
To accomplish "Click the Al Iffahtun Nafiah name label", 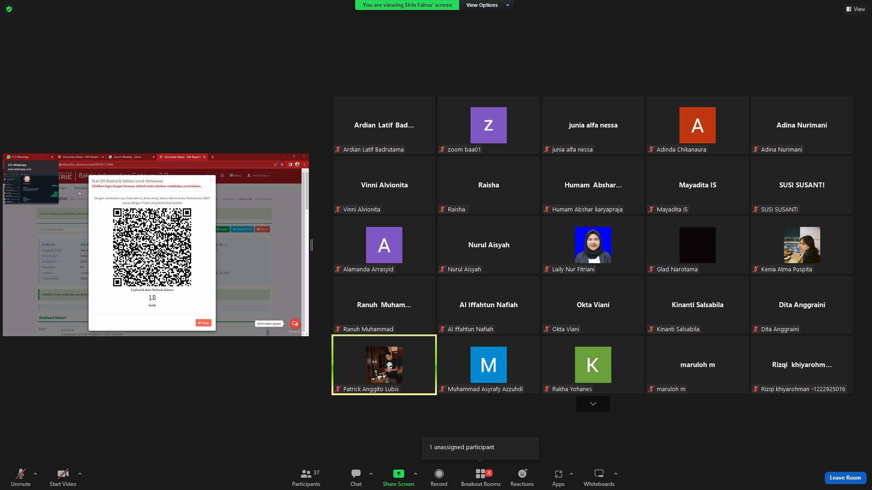I will [470, 329].
